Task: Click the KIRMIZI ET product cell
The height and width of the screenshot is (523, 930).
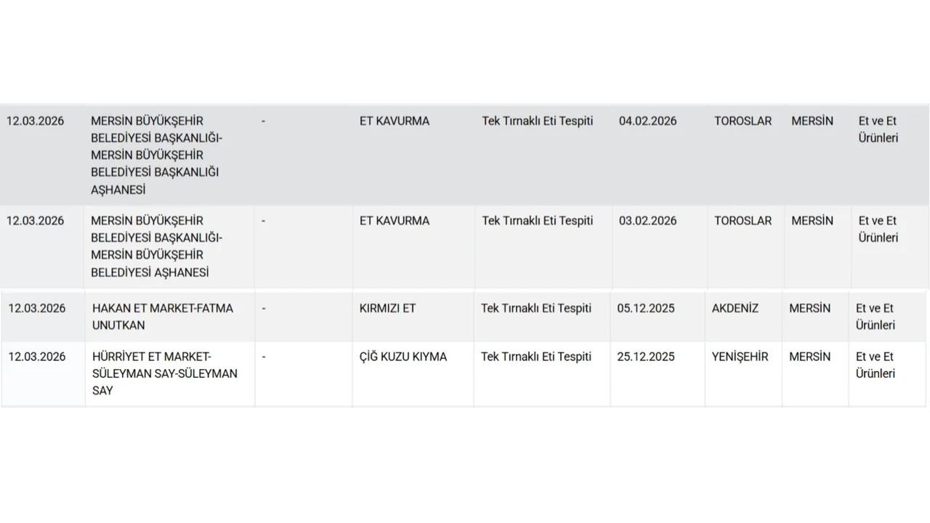Action: (x=387, y=309)
